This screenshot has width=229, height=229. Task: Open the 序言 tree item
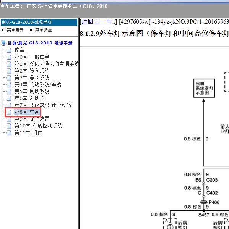click(19, 50)
